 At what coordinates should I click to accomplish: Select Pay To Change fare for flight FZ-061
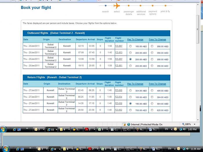(130, 66)
